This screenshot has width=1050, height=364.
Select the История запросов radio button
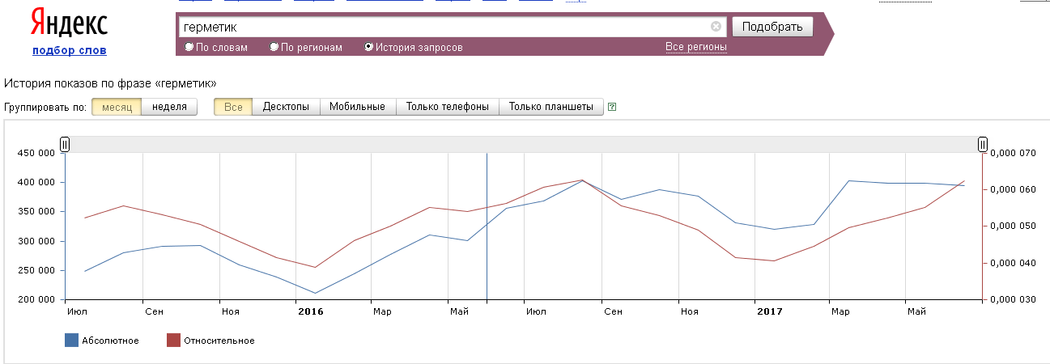pos(369,47)
